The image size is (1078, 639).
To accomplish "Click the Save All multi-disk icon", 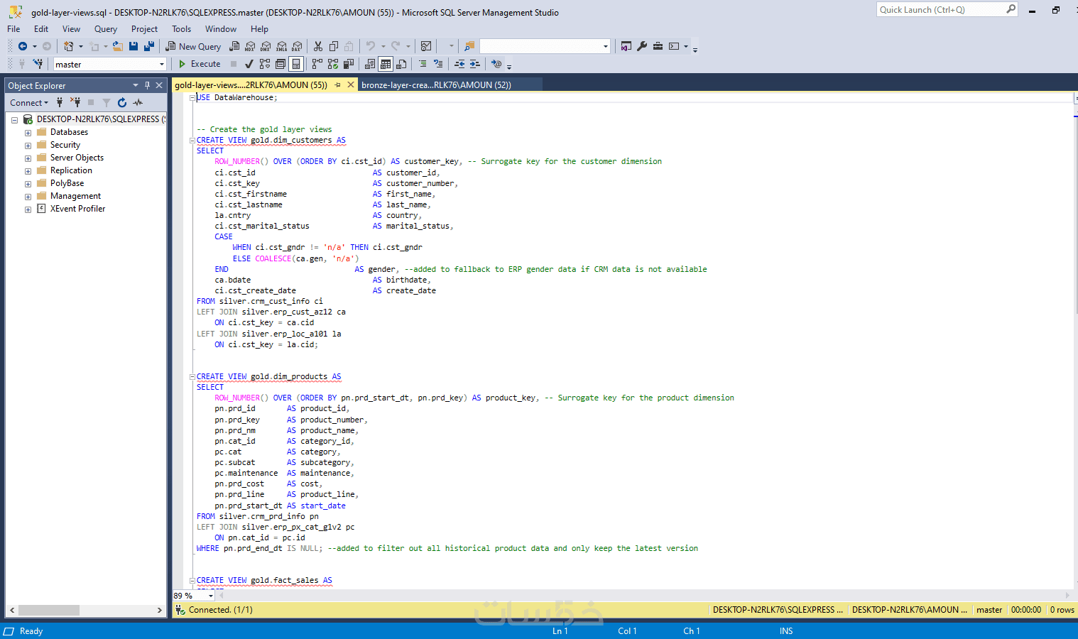I will tap(149, 46).
